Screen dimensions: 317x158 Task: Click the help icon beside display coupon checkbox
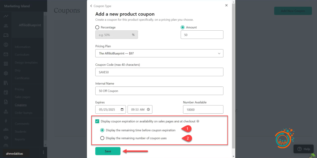pos(198,121)
